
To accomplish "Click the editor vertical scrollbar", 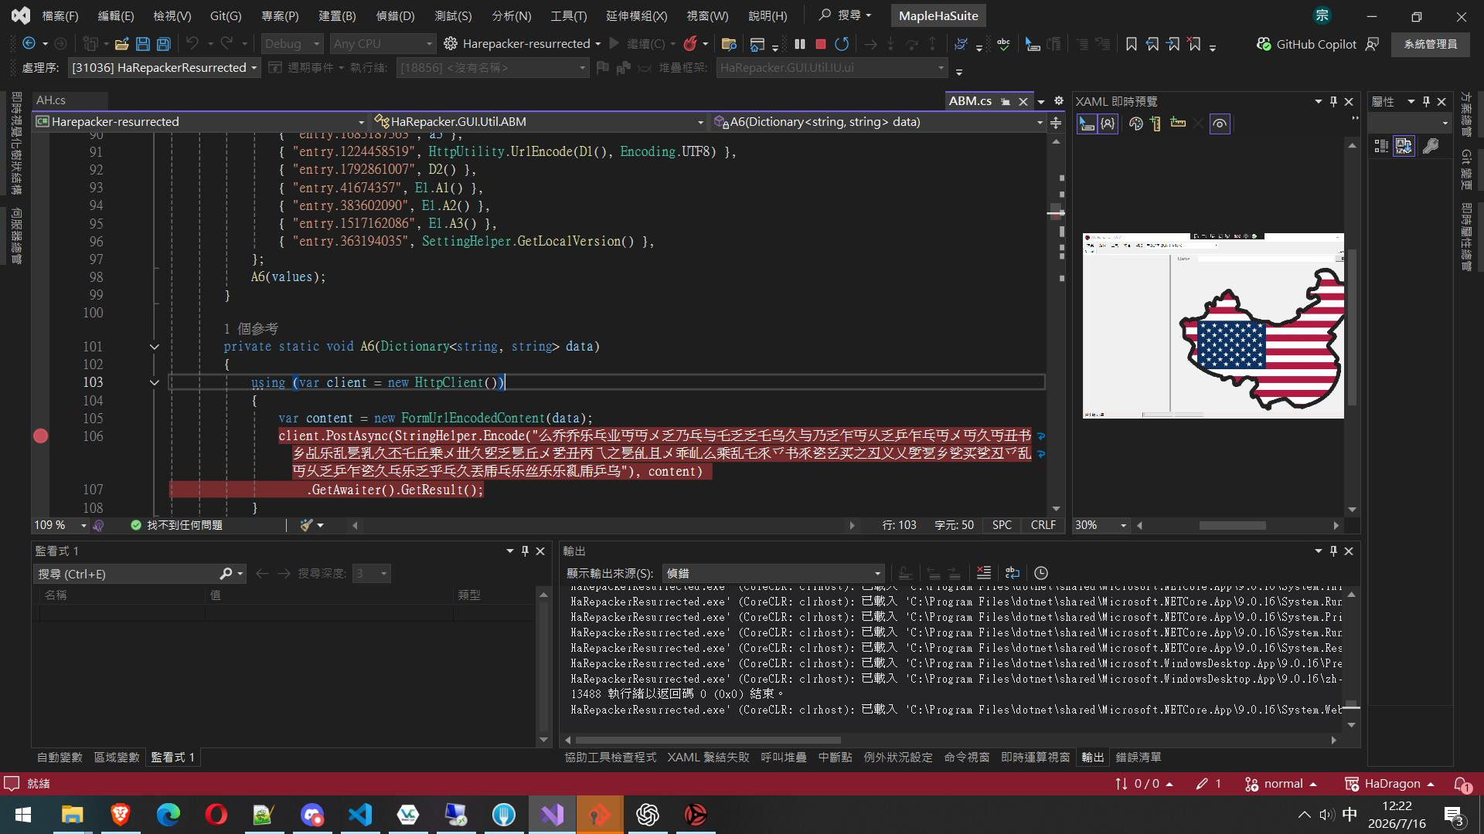I will tap(1056, 325).
